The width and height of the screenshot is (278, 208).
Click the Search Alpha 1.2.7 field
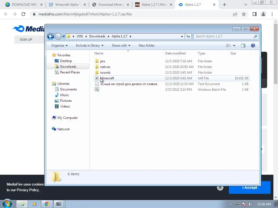point(226,36)
